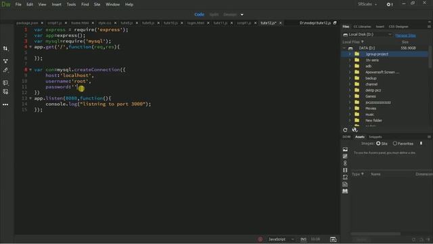Open the File menu
The height and width of the screenshot is (244, 433).
coord(18,5)
